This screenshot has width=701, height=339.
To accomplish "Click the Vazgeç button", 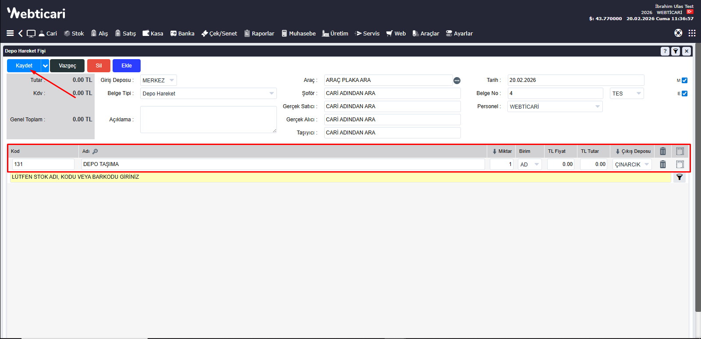I will (x=67, y=66).
